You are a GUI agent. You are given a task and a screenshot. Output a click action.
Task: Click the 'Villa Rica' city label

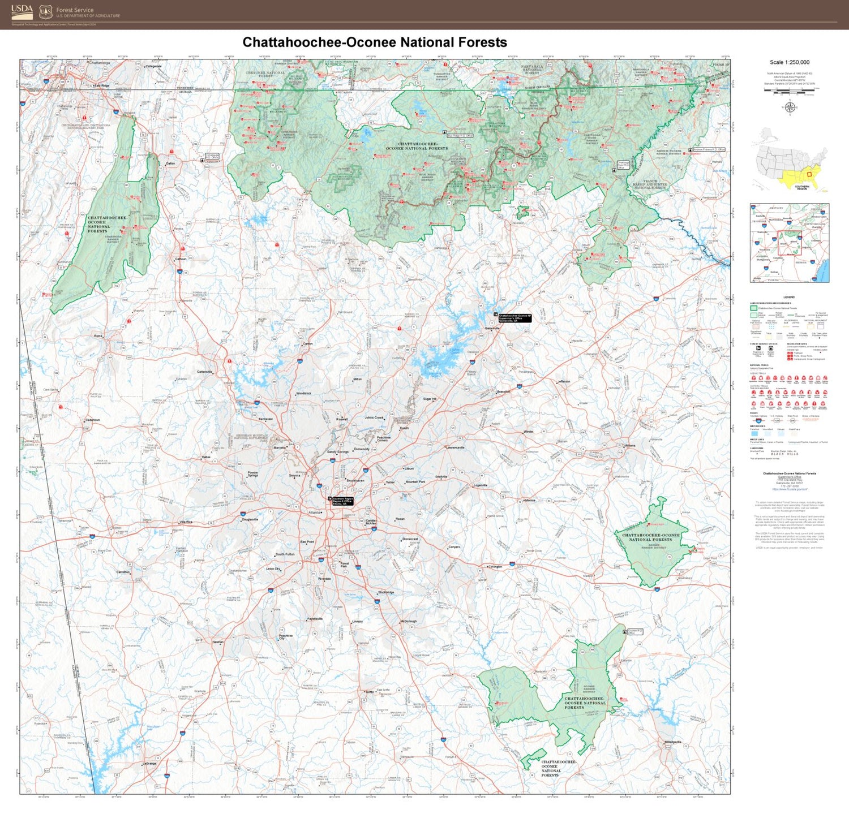coord(186,522)
